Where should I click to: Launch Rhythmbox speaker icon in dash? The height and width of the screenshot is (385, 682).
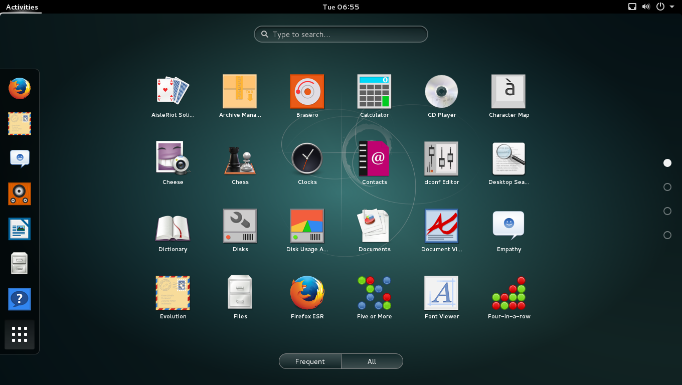pos(20,194)
